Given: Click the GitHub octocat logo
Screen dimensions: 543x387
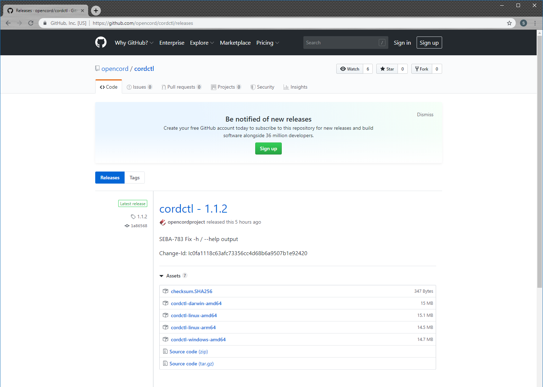Looking at the screenshot, I should 101,43.
